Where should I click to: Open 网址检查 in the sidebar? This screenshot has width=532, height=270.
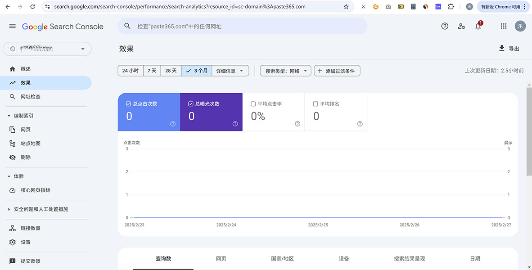tap(30, 97)
